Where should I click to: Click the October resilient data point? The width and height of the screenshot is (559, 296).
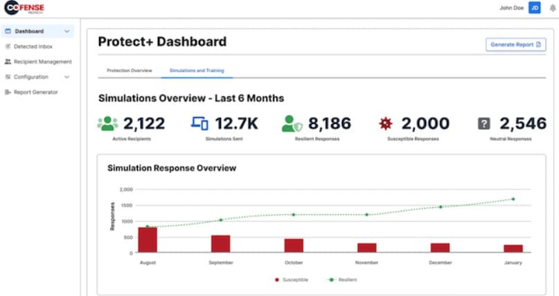click(x=294, y=215)
